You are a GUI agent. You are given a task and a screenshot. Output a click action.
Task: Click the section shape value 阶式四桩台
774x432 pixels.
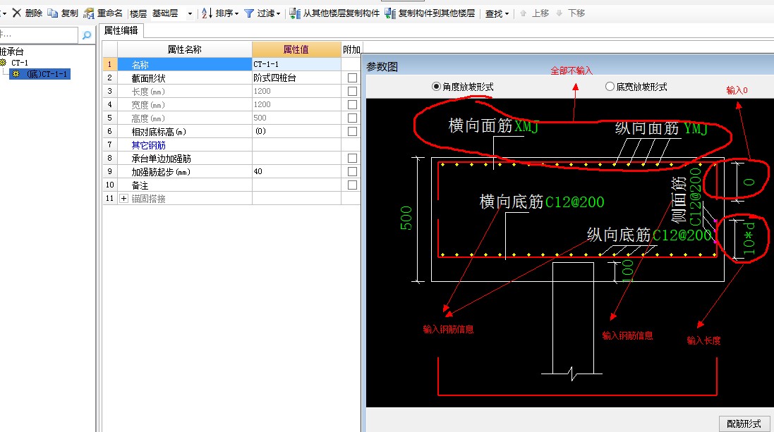pos(296,78)
